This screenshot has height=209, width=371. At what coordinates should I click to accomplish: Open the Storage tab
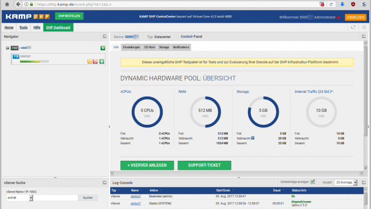coord(164,47)
